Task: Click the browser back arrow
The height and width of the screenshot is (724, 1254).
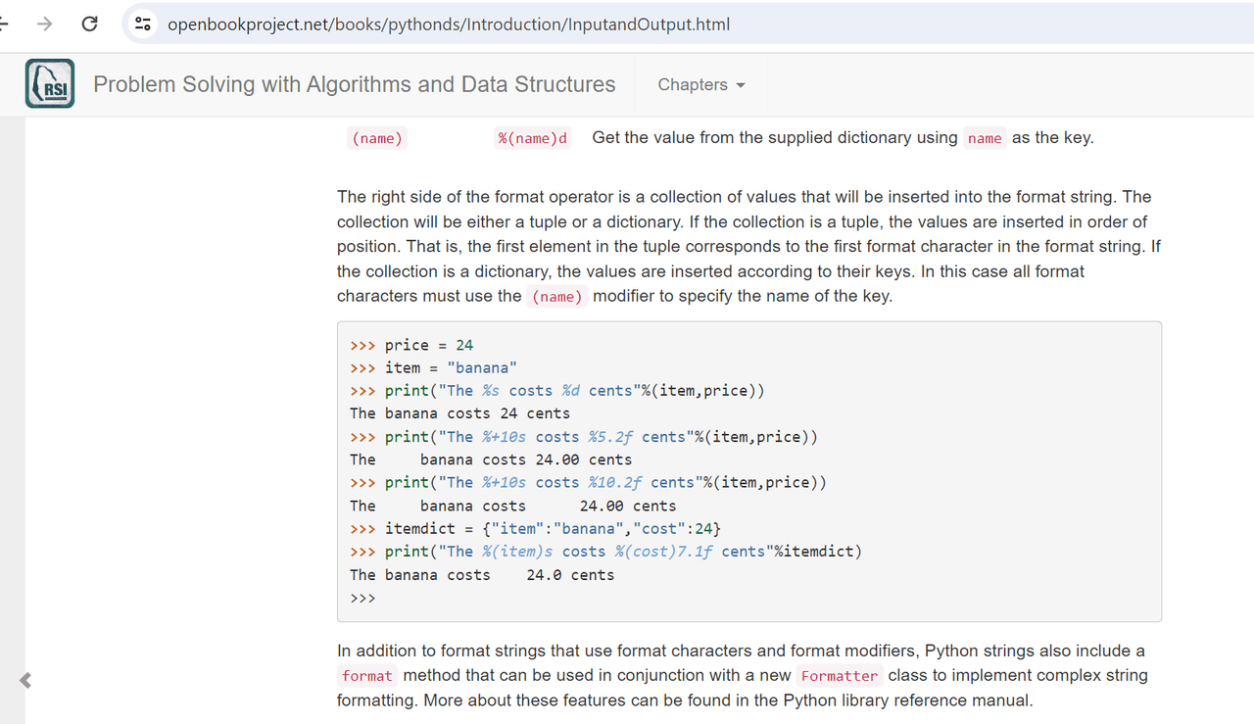Action: coord(5,24)
